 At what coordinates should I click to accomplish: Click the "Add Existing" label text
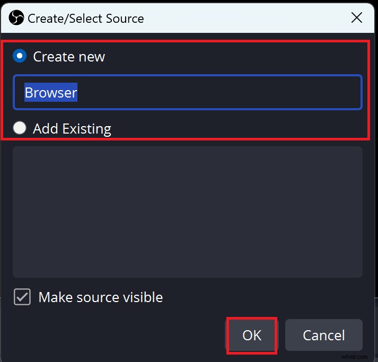coord(72,129)
